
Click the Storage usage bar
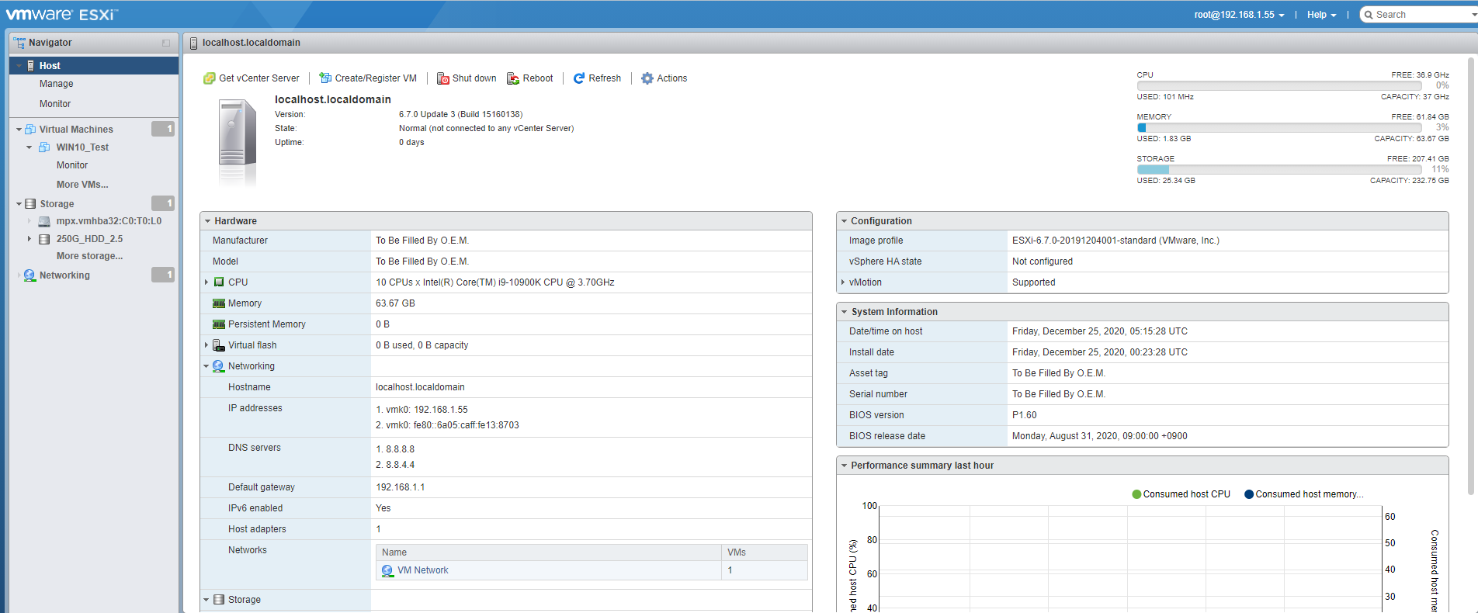tap(1279, 170)
